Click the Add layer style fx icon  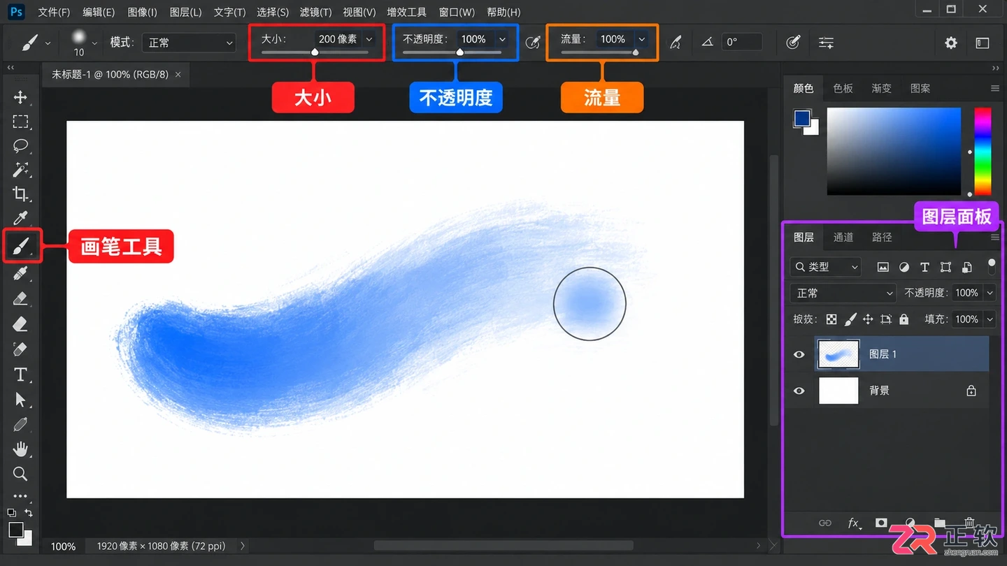[x=854, y=523]
